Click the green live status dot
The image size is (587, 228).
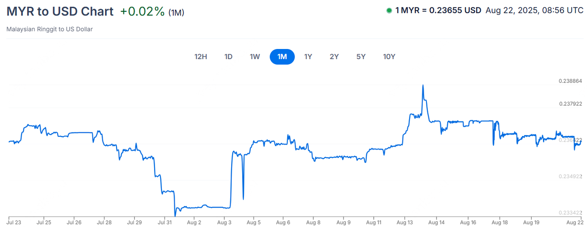[x=389, y=11]
